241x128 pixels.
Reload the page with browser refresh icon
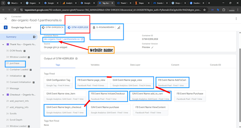coord(15,10)
